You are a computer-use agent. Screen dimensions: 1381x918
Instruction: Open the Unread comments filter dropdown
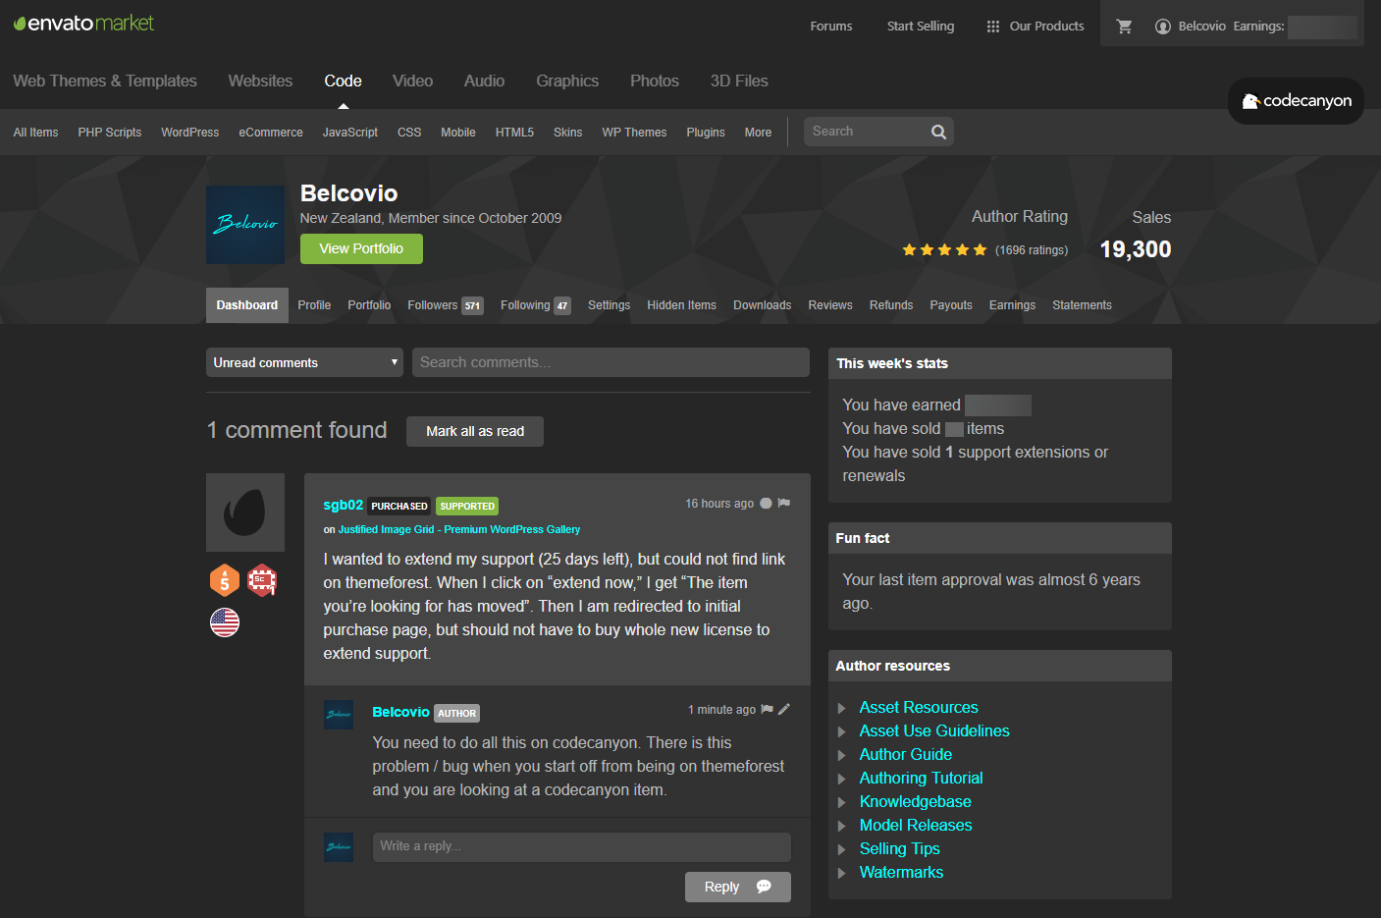coord(303,361)
